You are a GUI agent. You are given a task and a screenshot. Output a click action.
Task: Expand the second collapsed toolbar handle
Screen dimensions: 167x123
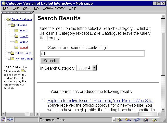21,13
